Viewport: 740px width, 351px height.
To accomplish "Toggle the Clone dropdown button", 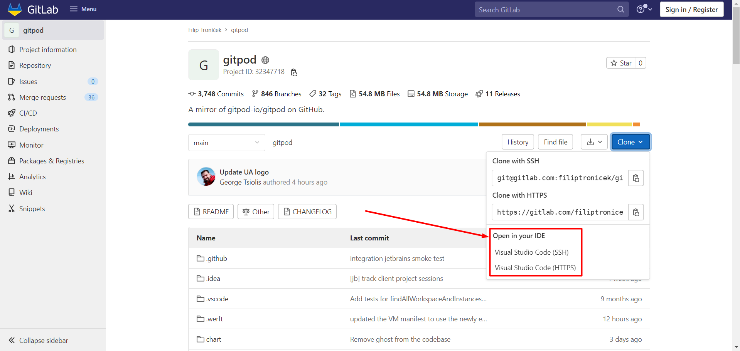I will click(630, 142).
